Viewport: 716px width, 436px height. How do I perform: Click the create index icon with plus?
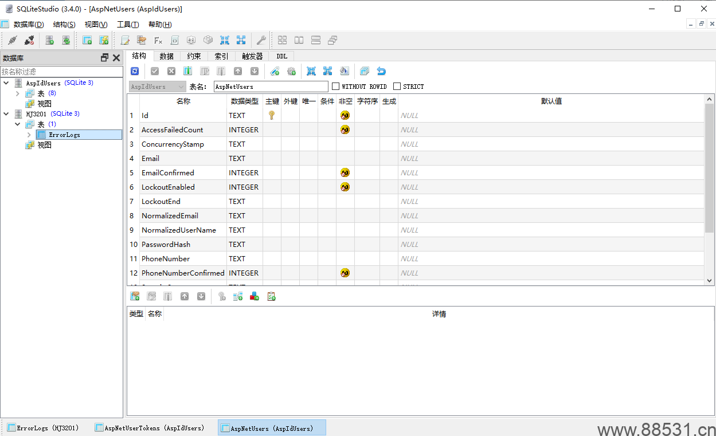click(275, 71)
